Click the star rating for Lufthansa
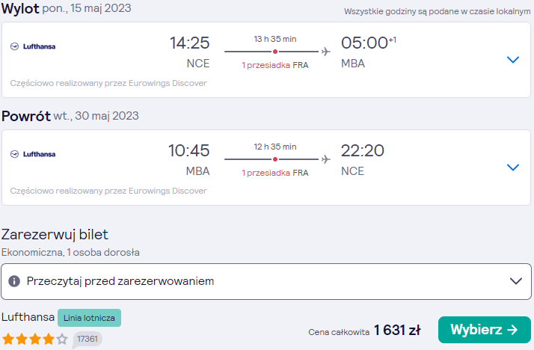534x350 pixels. [35, 339]
